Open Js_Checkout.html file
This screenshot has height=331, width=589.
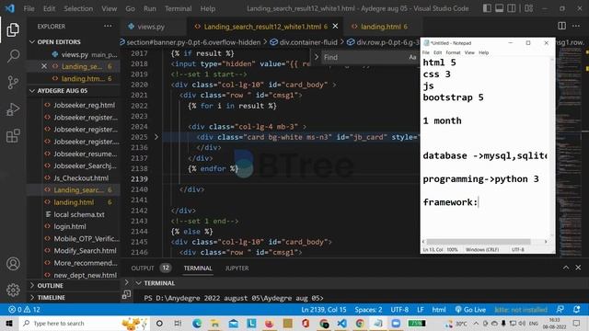coord(81,177)
